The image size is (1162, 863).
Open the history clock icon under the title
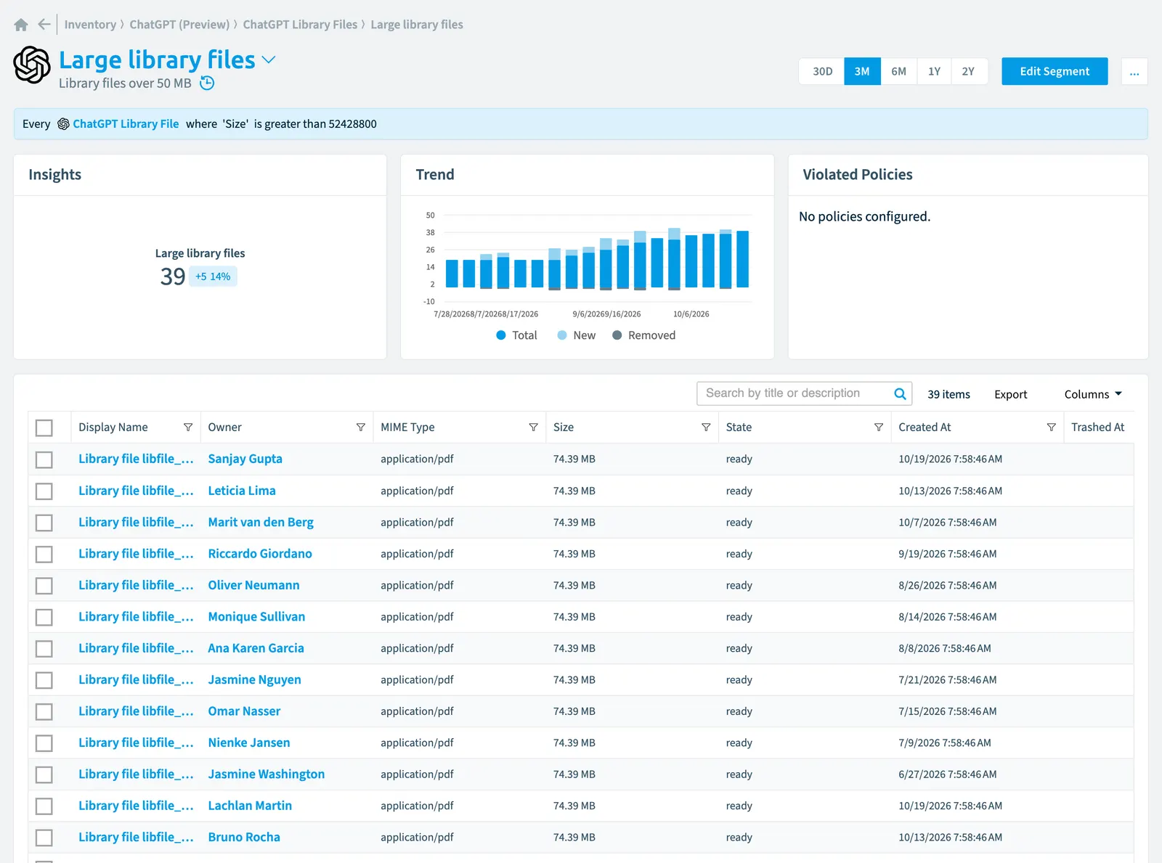click(x=207, y=83)
